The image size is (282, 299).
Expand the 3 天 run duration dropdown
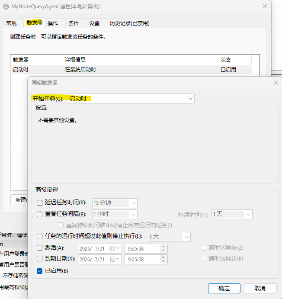(x=186, y=237)
